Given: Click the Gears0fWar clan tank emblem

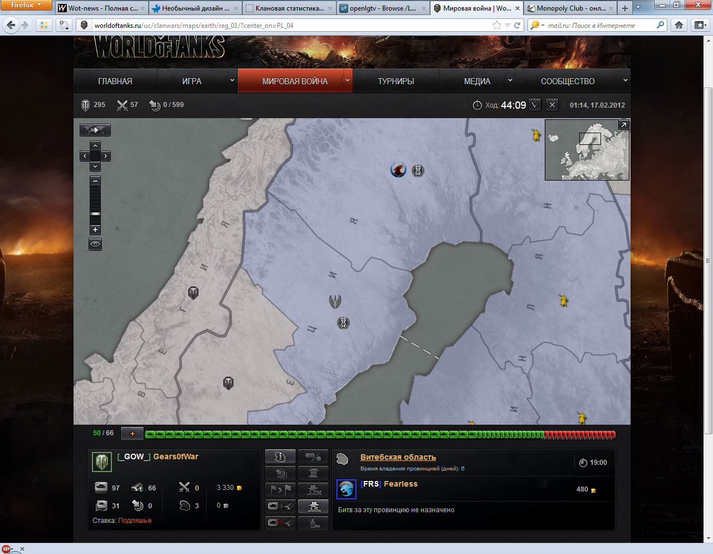Looking at the screenshot, I should tap(102, 462).
